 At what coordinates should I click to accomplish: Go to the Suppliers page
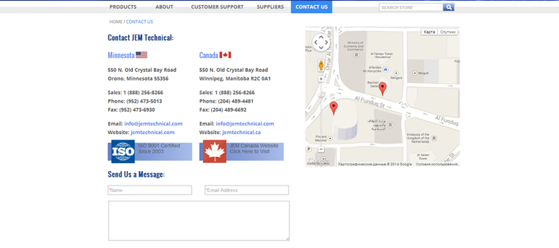click(270, 7)
